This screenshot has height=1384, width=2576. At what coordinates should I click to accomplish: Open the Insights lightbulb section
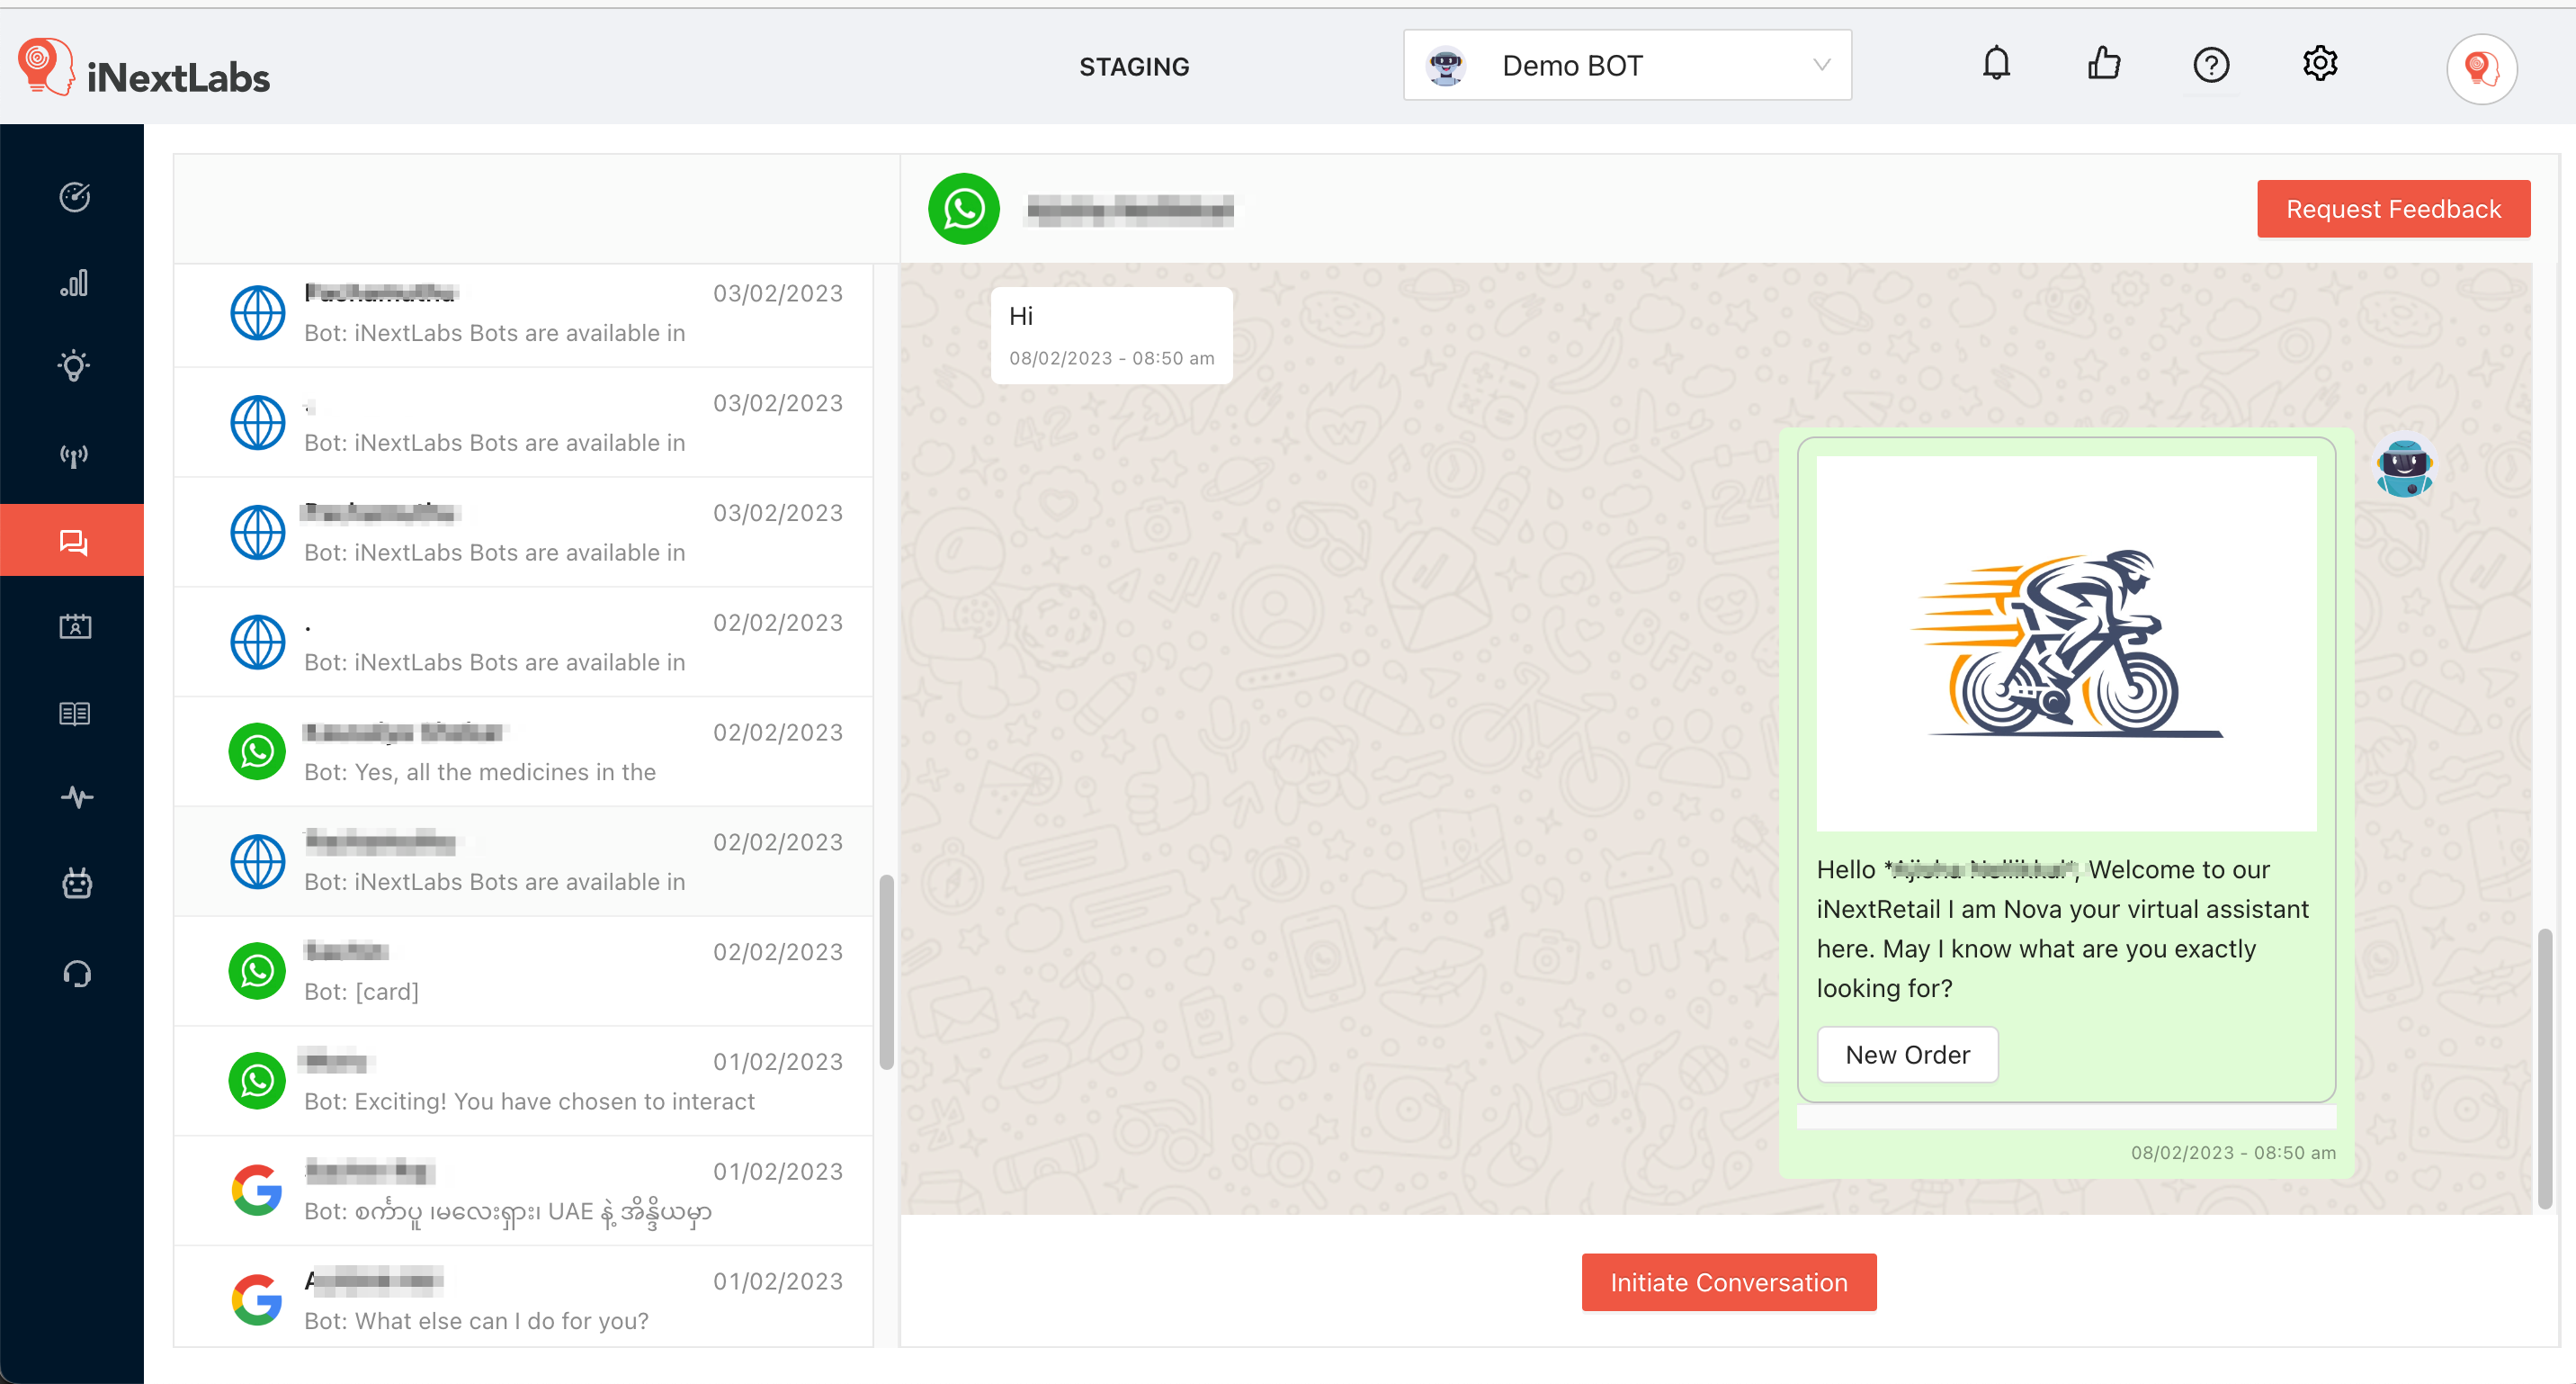click(x=74, y=366)
